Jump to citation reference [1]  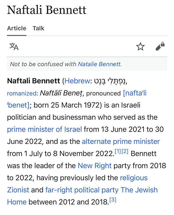pyautogui.click(x=118, y=151)
